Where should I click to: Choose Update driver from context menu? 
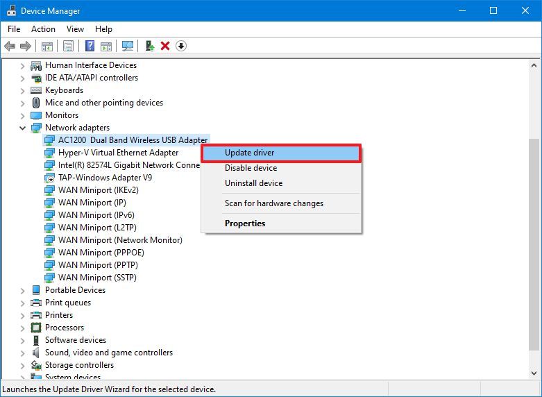(281, 153)
